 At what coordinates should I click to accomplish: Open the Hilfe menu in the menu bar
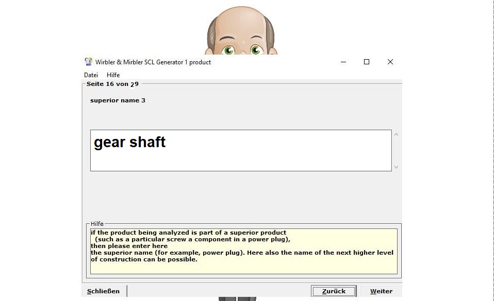pyautogui.click(x=113, y=75)
